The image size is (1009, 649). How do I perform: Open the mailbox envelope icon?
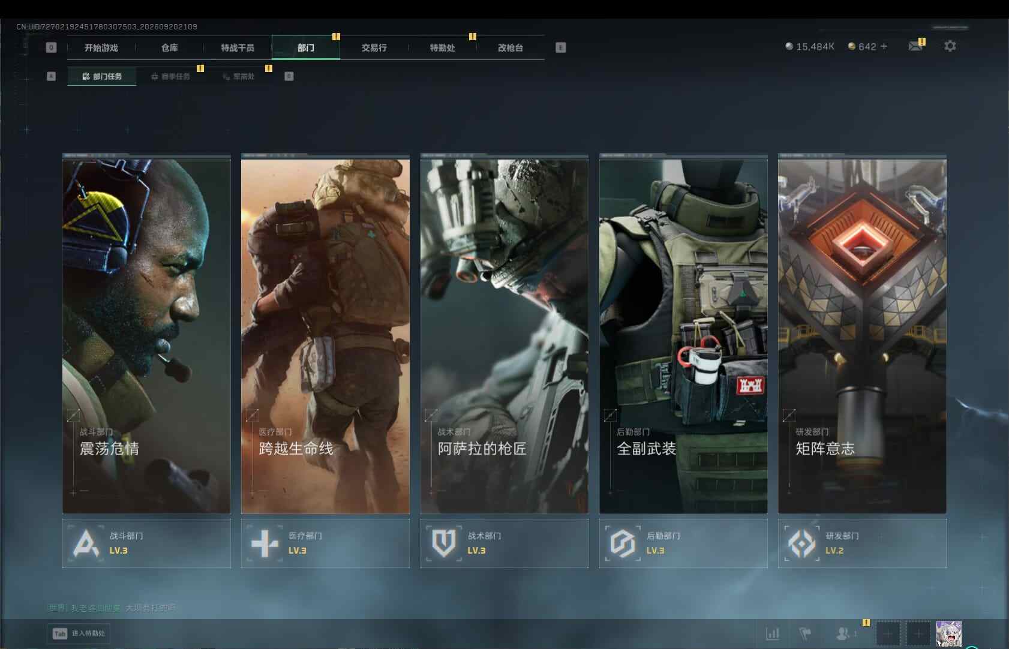click(915, 46)
